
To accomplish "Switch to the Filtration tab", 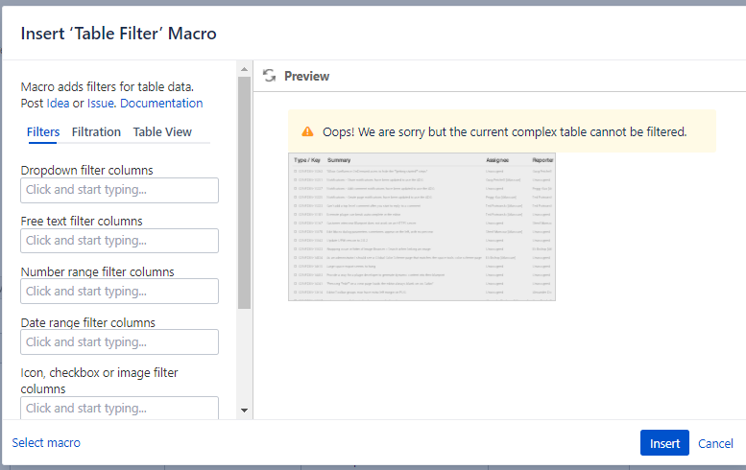I will point(96,132).
